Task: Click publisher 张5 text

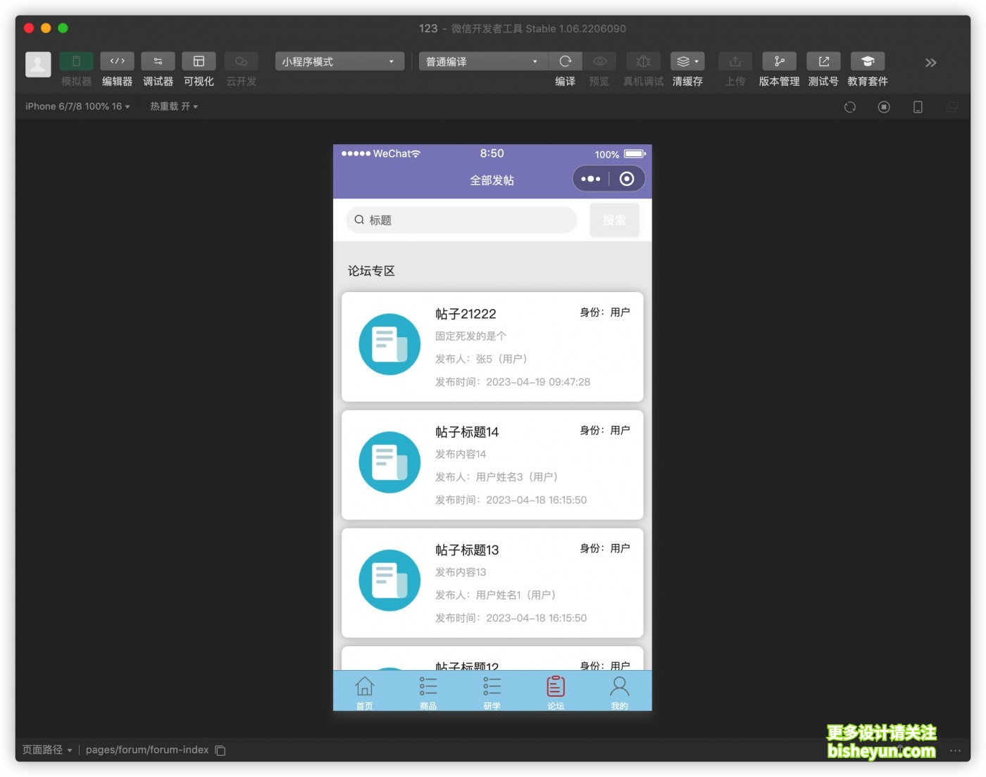Action: coord(481,359)
